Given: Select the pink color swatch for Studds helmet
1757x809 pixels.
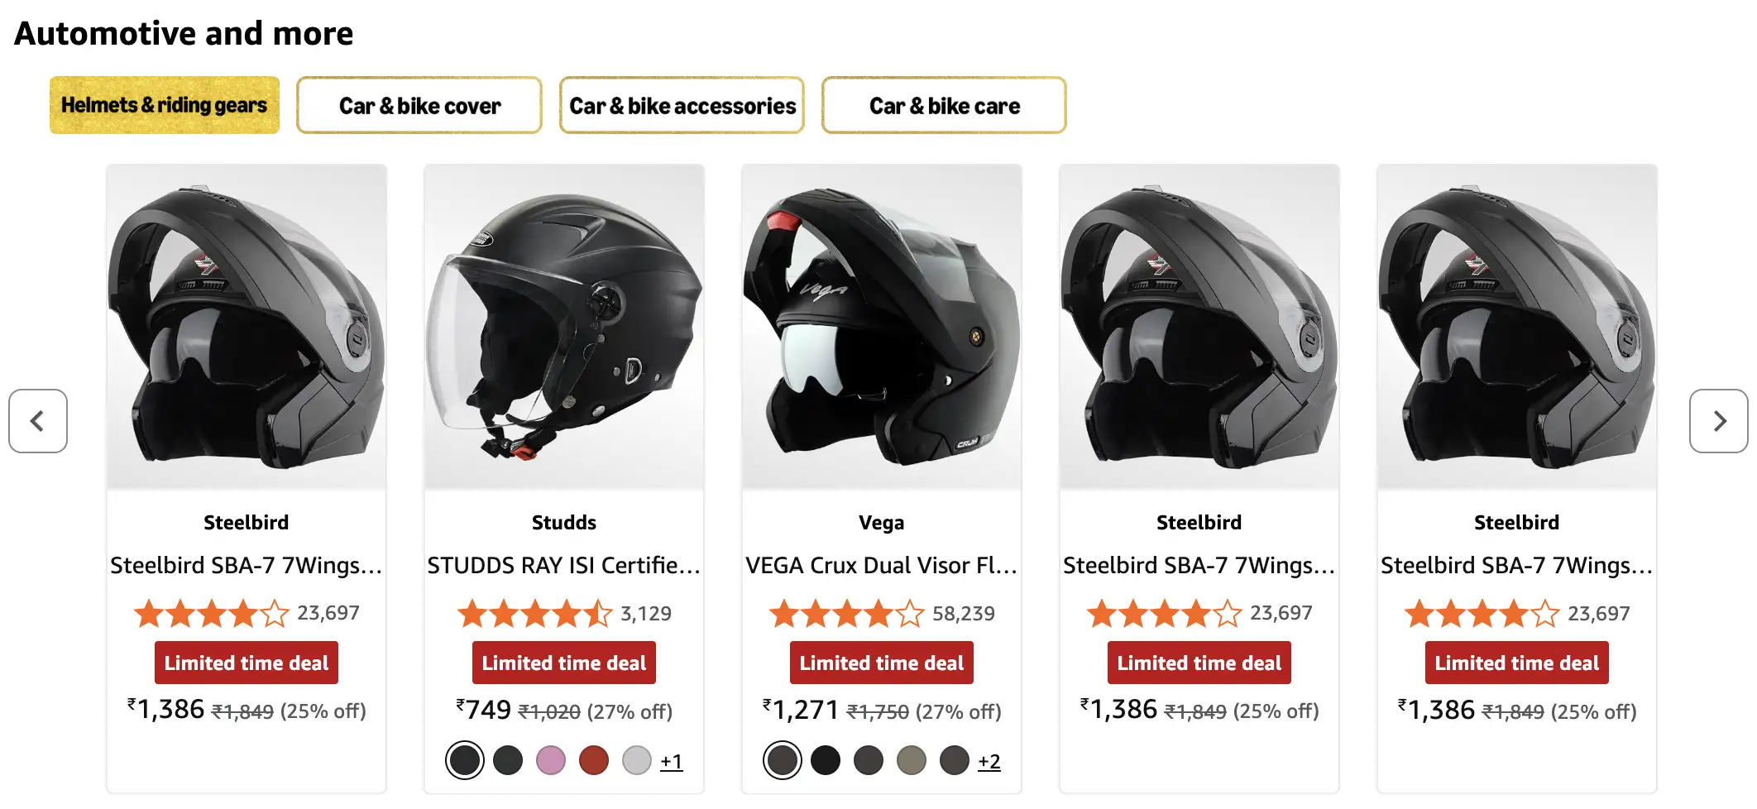Looking at the screenshot, I should (551, 760).
